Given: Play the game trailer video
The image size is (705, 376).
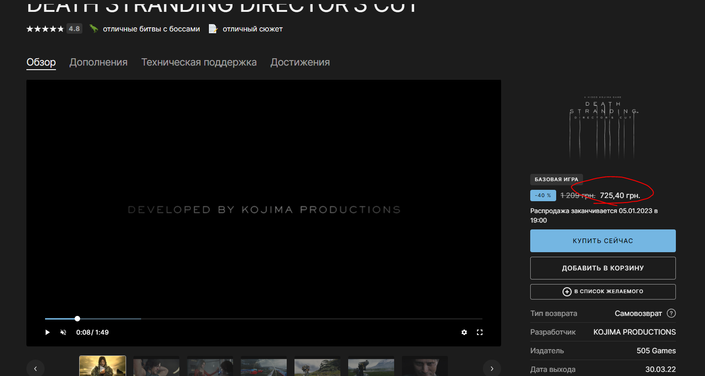Looking at the screenshot, I should (x=47, y=332).
